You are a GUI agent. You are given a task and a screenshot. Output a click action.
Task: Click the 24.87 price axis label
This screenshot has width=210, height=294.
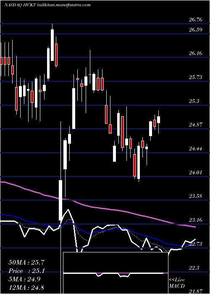pos(196,124)
